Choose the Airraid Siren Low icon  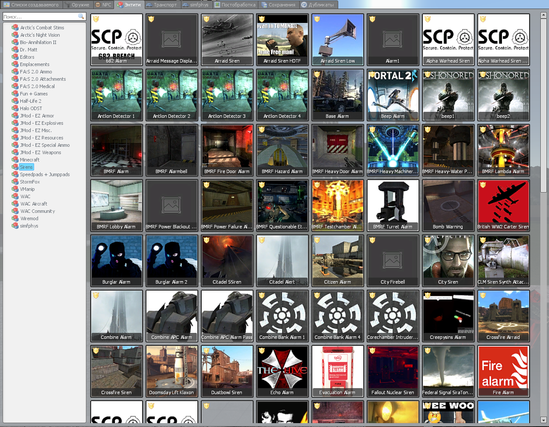pyautogui.click(x=338, y=40)
